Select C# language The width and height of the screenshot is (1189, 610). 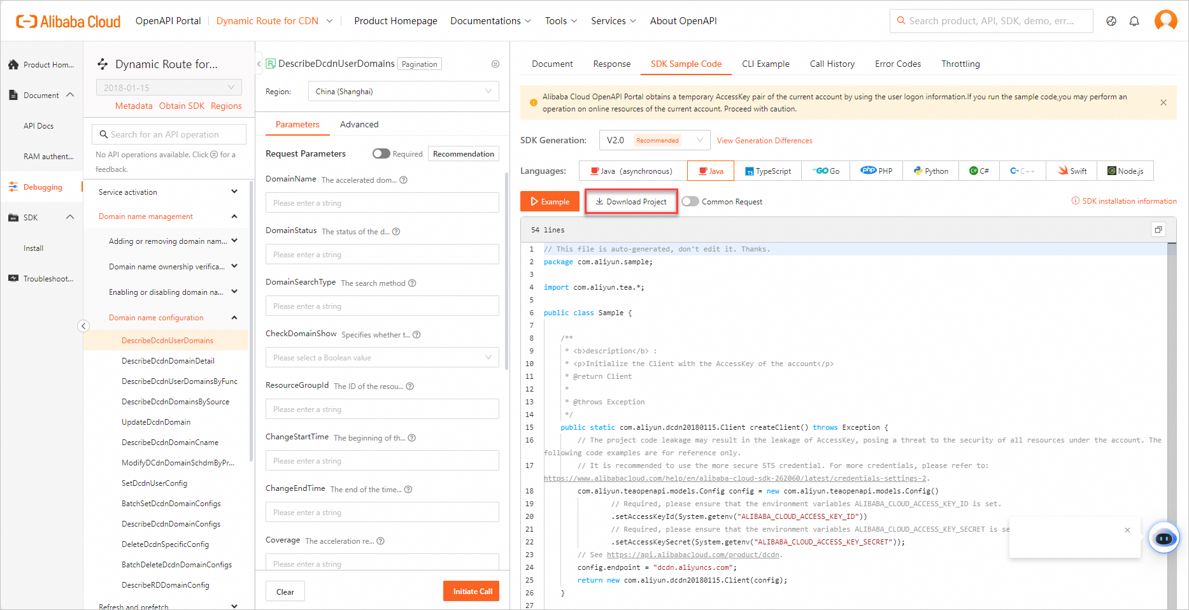click(979, 171)
